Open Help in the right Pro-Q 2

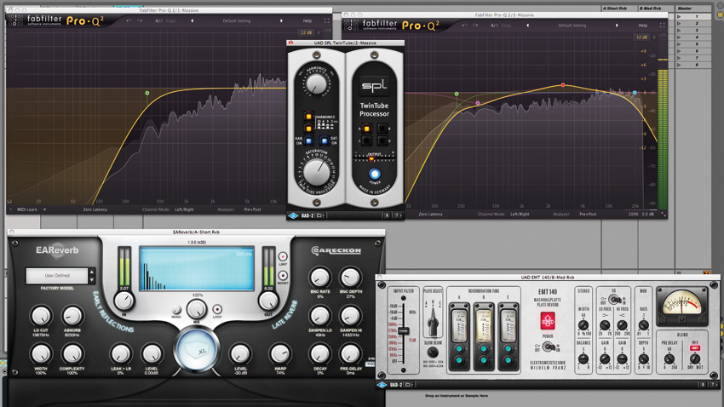[x=643, y=26]
